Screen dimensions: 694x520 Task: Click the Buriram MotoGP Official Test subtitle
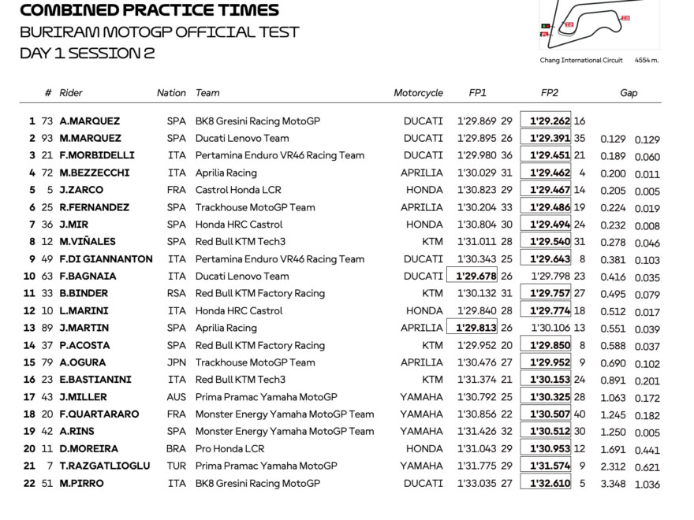[x=159, y=32]
